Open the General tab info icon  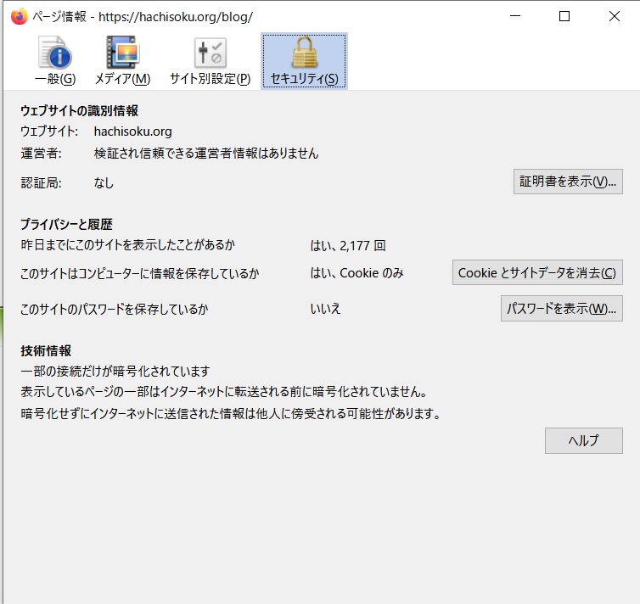pos(55,54)
